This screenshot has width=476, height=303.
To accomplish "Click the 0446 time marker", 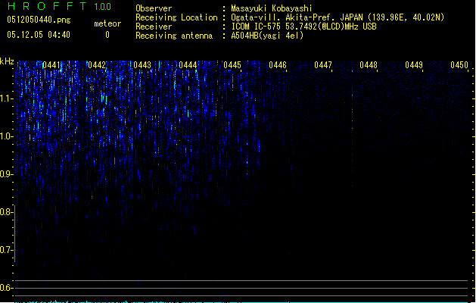I will tap(278, 65).
